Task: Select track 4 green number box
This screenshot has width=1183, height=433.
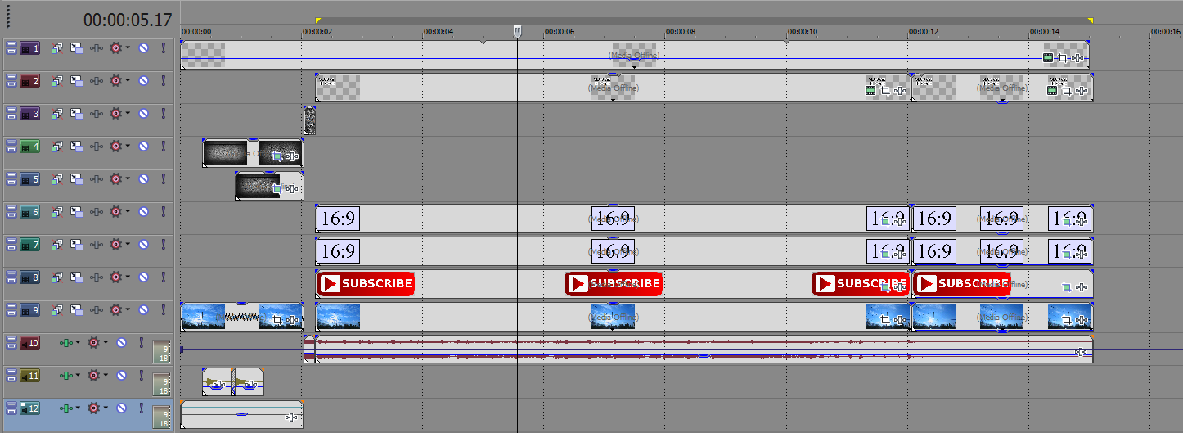Action: click(29, 147)
